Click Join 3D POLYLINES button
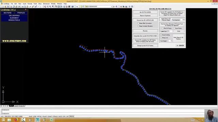The width and height of the screenshot is (218, 122). [x=145, y=12]
